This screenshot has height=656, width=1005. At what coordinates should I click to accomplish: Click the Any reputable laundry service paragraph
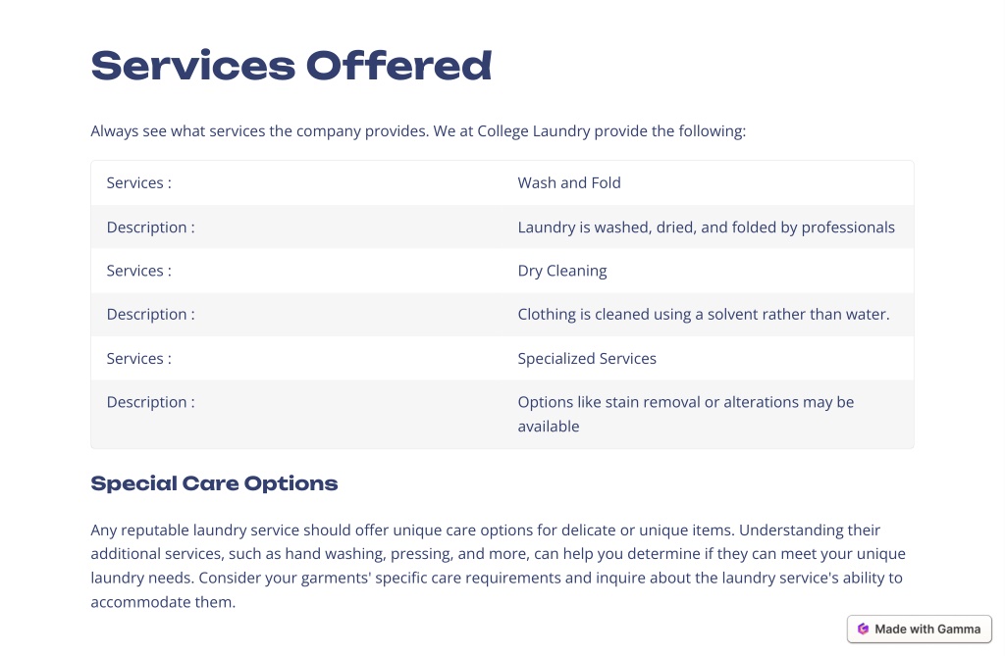[x=498, y=566]
